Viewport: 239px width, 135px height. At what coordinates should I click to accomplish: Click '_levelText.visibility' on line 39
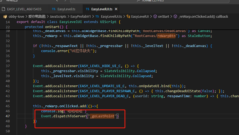pos(73,76)
